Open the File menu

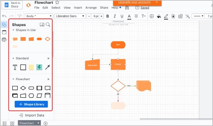pyautogui.click(x=37, y=8)
